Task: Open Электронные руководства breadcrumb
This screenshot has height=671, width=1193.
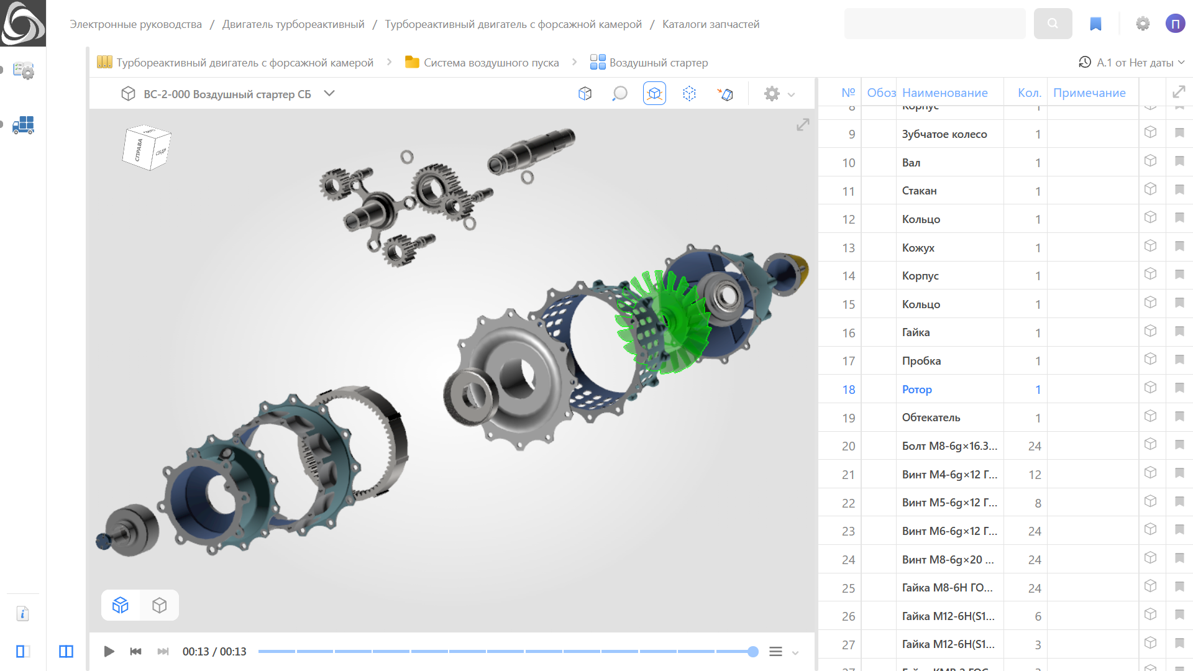Action: pyautogui.click(x=135, y=24)
